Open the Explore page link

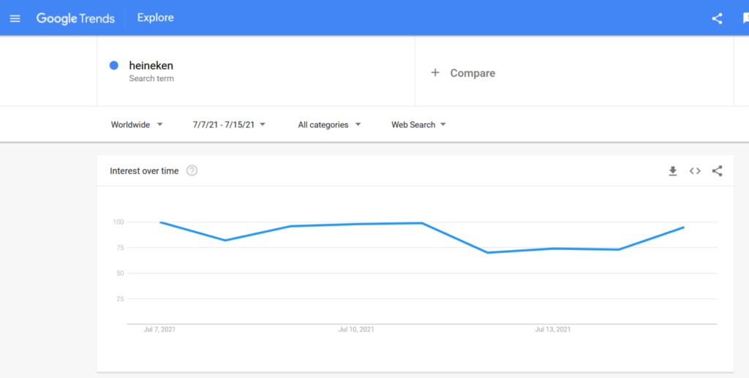point(155,18)
